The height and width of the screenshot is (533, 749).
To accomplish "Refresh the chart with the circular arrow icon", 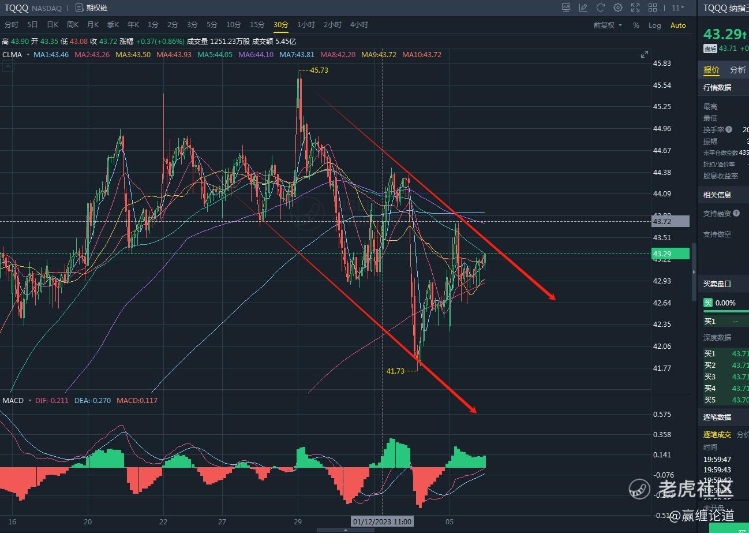I will coord(601,8).
